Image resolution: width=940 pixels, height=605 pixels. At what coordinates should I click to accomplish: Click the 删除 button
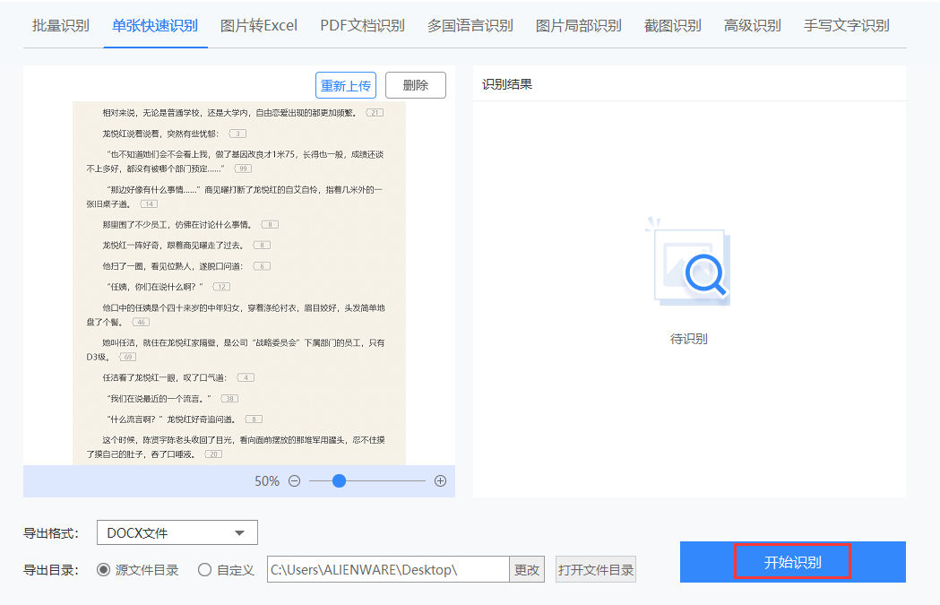click(416, 85)
